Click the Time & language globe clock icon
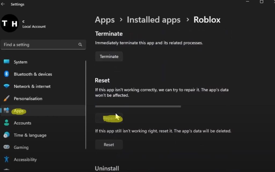Viewport: 275px width, 172px height. [x=6, y=135]
